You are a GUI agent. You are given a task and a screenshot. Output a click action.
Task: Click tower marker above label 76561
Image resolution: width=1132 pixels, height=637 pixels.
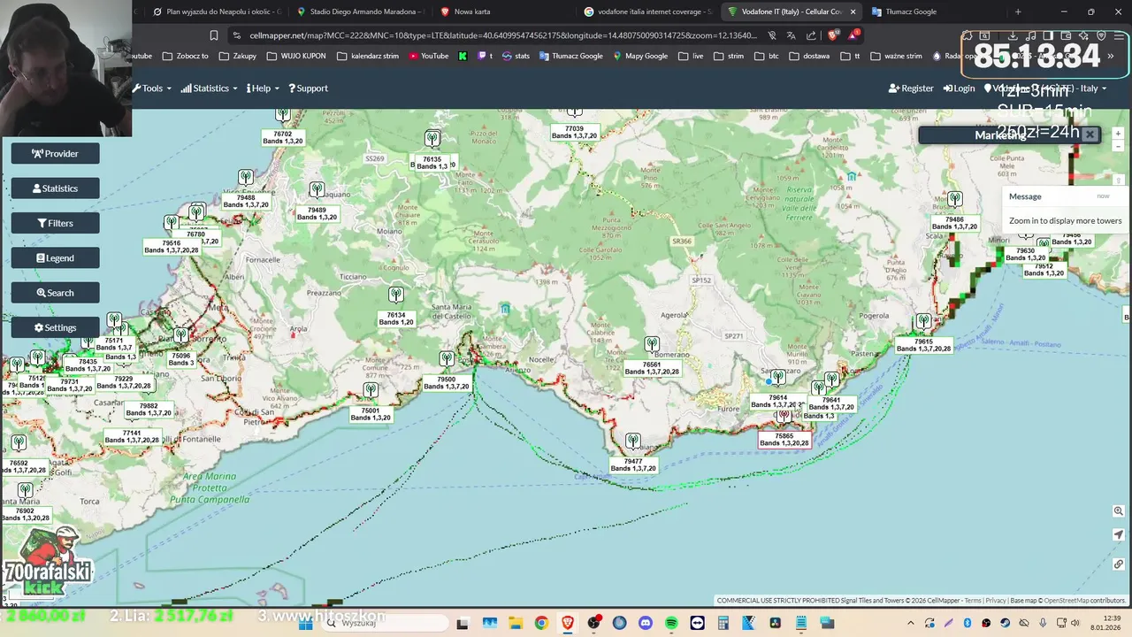(652, 343)
